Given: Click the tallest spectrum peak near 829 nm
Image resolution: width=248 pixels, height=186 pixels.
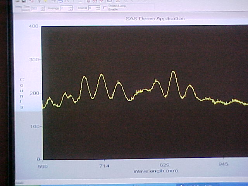Looking at the screenshot, I should pyautogui.click(x=173, y=72).
